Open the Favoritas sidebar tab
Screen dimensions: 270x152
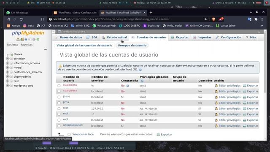coord(27,45)
